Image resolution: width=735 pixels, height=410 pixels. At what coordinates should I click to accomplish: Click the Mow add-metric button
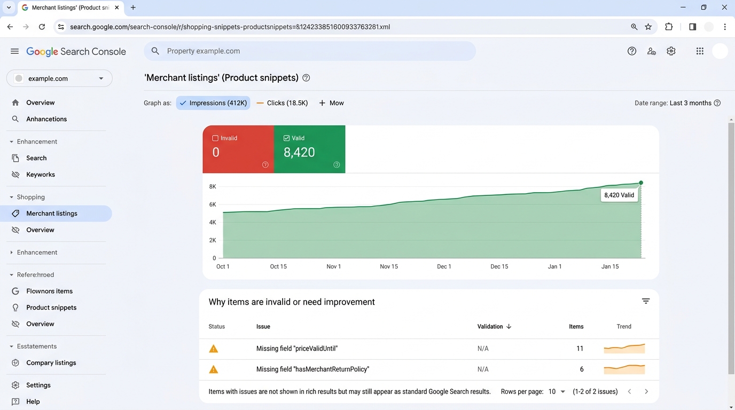tap(331, 103)
